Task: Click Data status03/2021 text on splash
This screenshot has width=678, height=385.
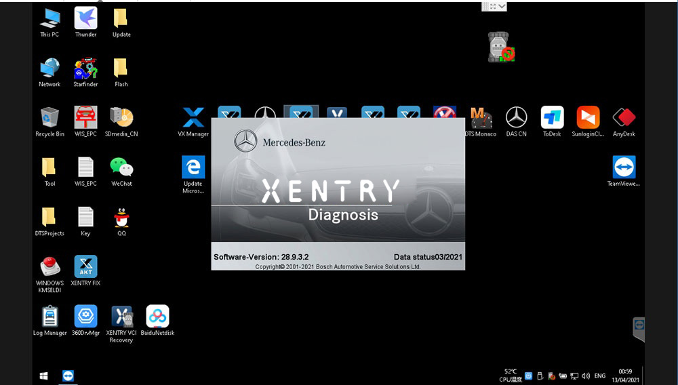Action: pos(428,257)
